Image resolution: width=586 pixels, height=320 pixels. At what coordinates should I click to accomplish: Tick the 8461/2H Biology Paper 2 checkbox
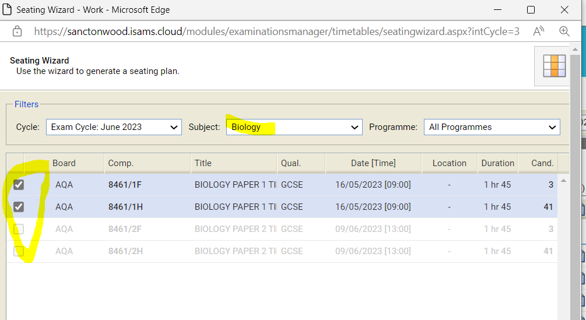tap(19, 251)
